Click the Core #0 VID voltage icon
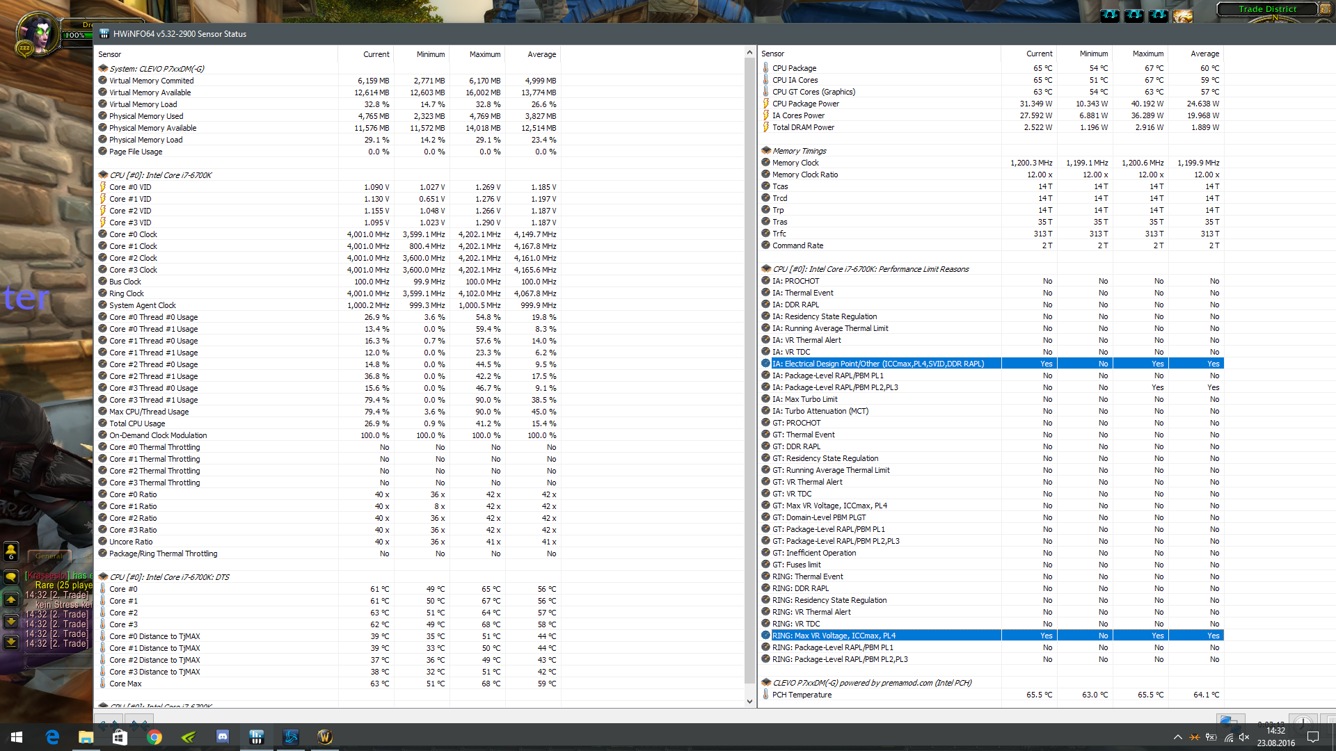Image resolution: width=1336 pixels, height=751 pixels. (103, 187)
